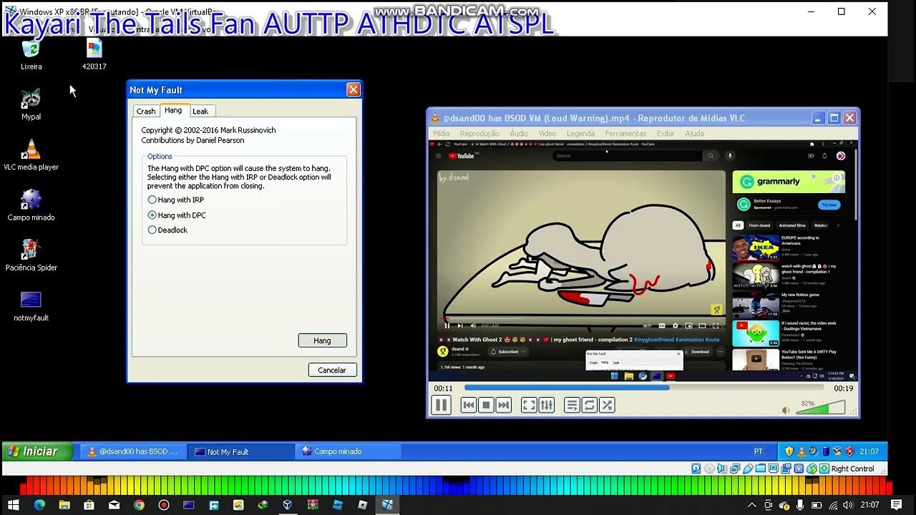This screenshot has width=916, height=515.
Task: Select the Deadlock option
Action: pos(167,230)
